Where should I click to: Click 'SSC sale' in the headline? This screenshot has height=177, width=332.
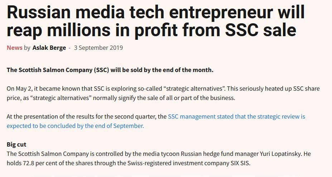pos(261,30)
